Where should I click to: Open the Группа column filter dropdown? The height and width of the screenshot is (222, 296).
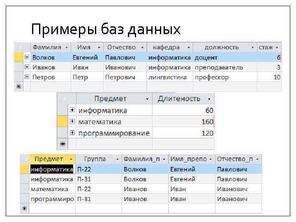click(x=118, y=160)
